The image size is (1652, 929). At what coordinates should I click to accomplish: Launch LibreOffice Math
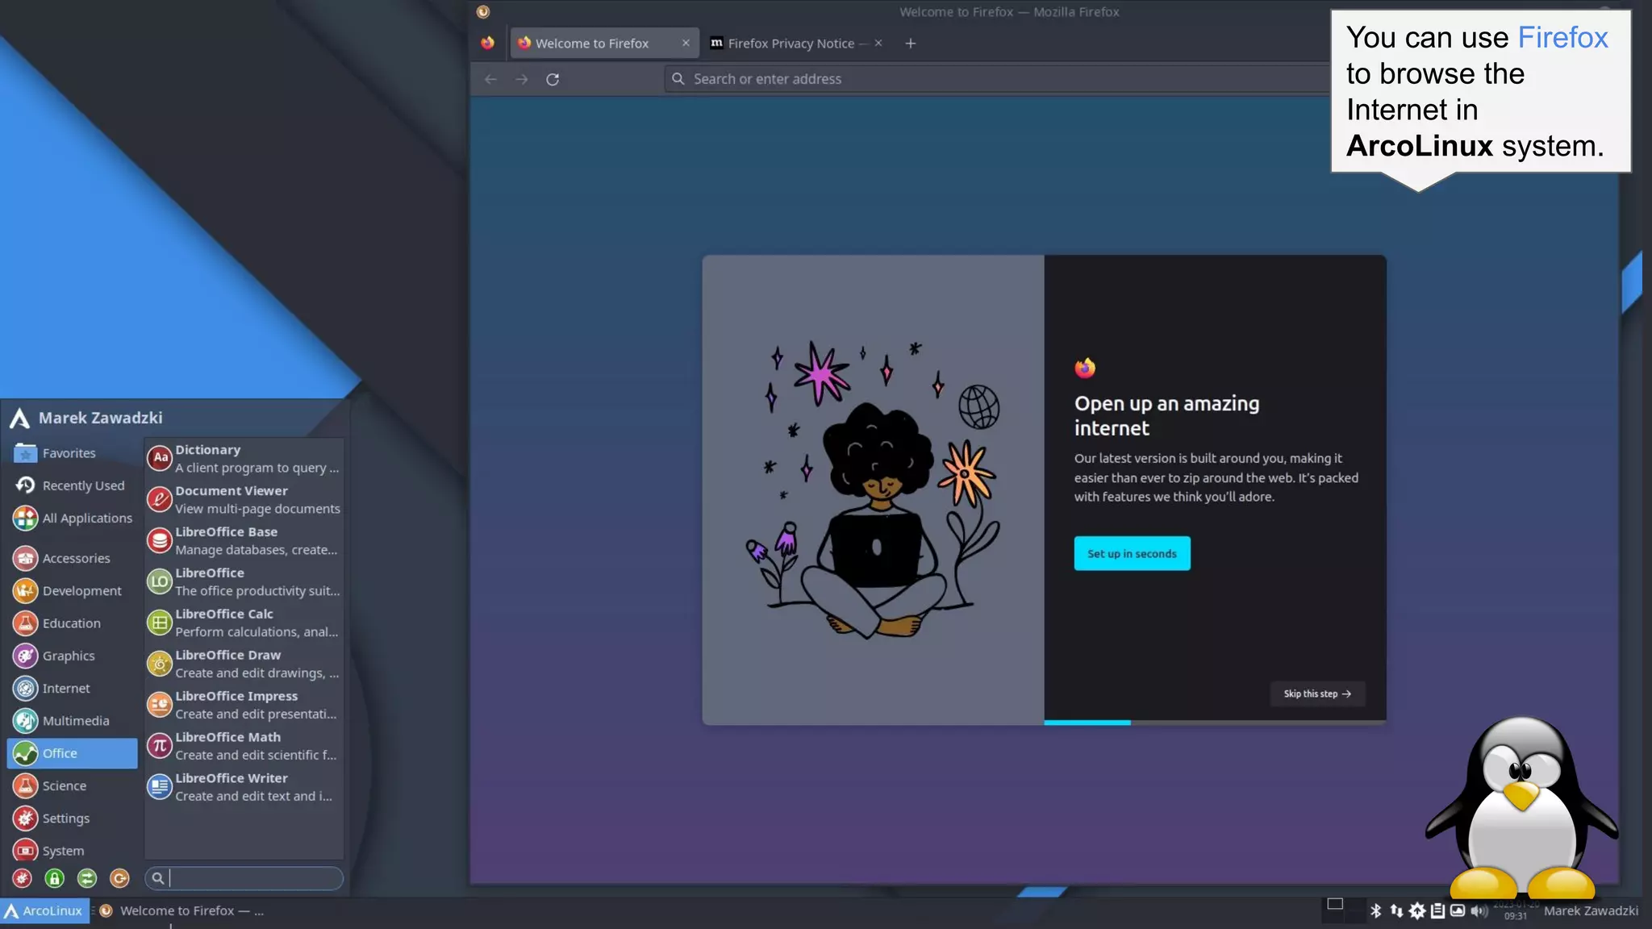pyautogui.click(x=242, y=745)
